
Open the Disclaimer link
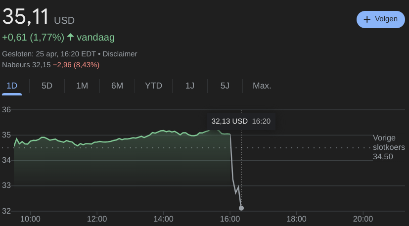121,54
